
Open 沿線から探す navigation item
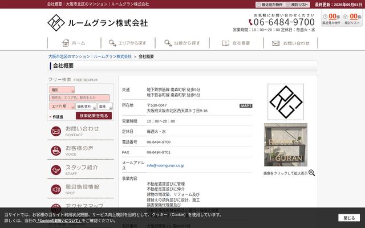click(182, 43)
